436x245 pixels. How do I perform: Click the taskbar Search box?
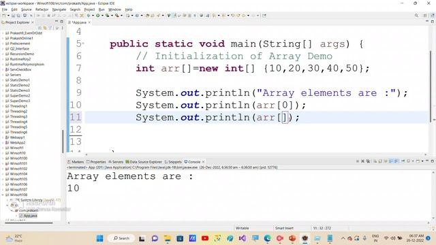point(121,238)
